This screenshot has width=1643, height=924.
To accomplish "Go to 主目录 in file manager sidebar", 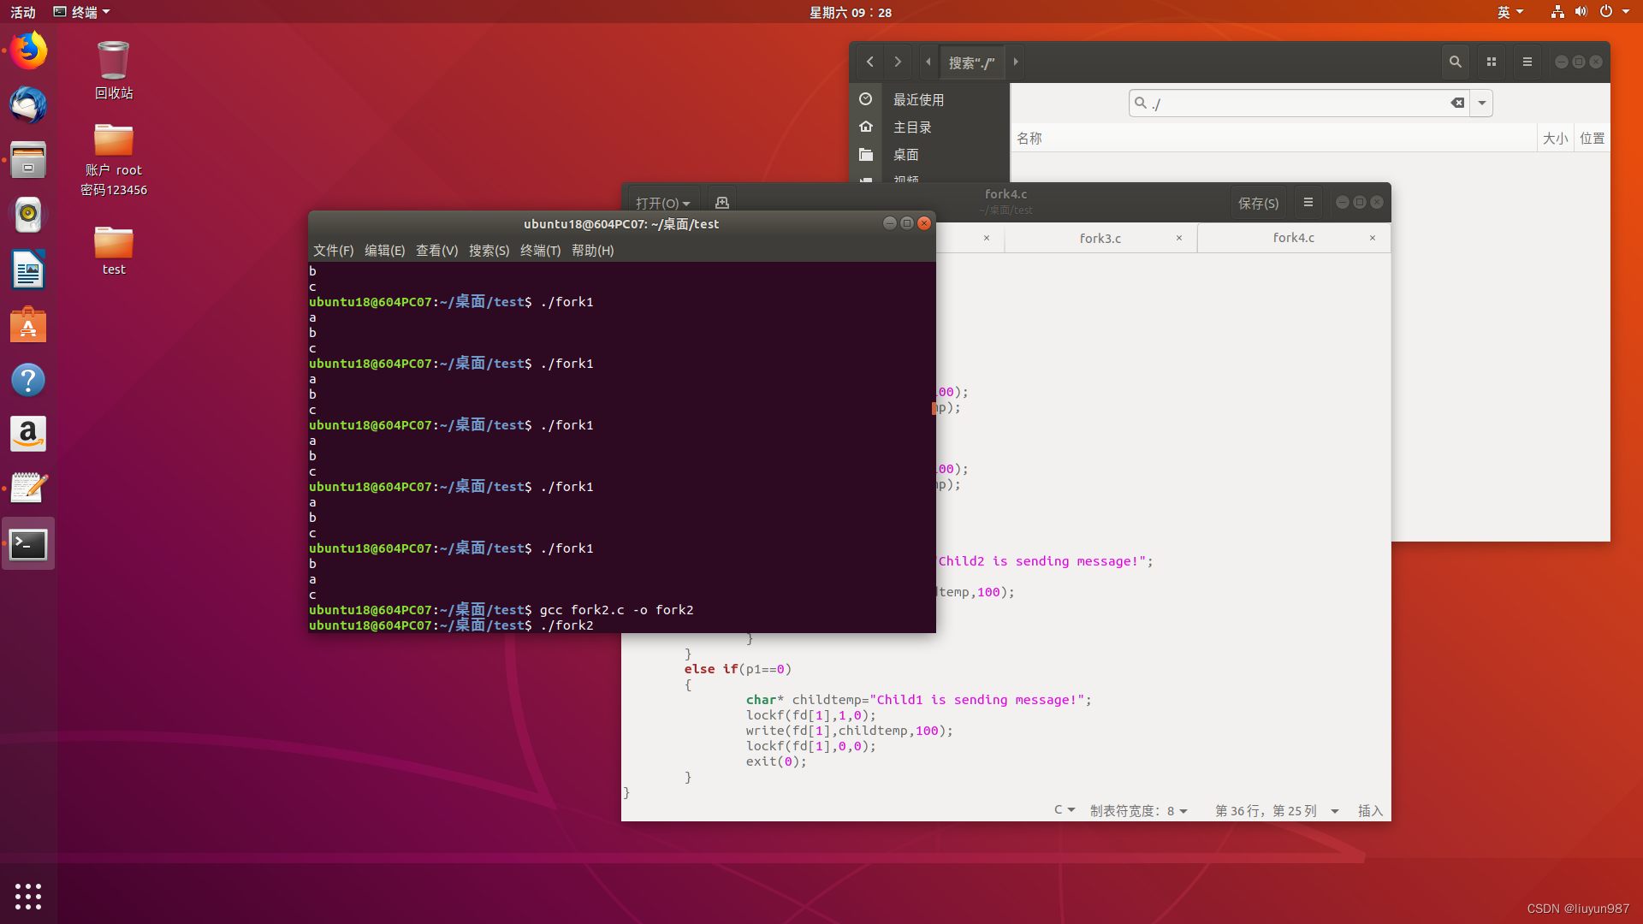I will [912, 127].
